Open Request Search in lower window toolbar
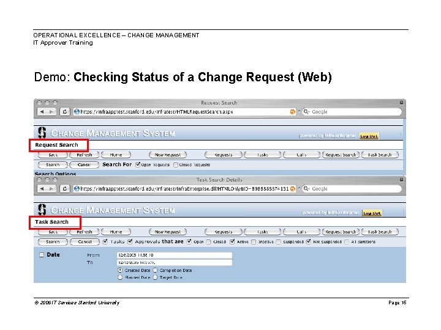The image size is (441, 330). click(x=341, y=232)
